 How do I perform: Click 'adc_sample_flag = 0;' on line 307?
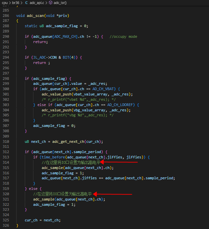coord(54,126)
